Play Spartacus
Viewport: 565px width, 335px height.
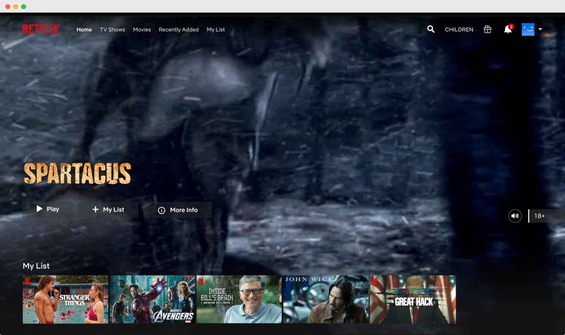[x=48, y=209]
